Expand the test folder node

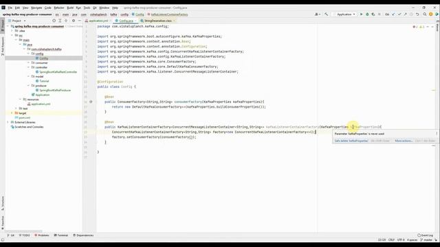pos(16,108)
